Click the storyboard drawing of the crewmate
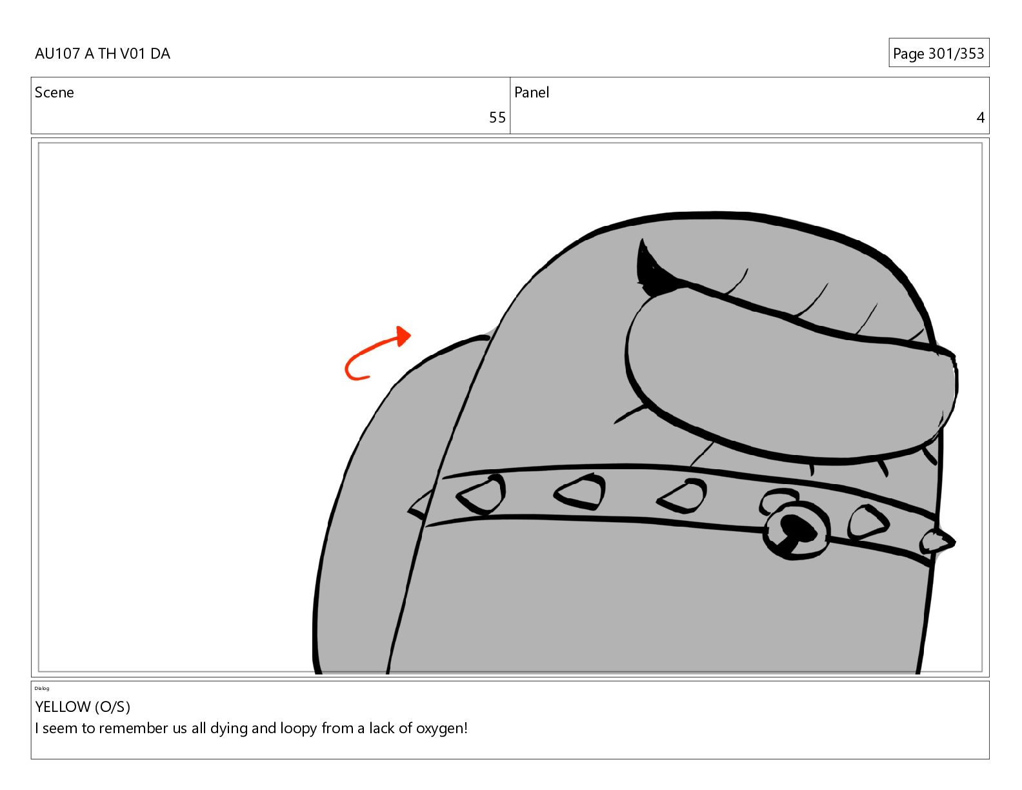Image resolution: width=1022 pixels, height=790 pixels. (636, 443)
